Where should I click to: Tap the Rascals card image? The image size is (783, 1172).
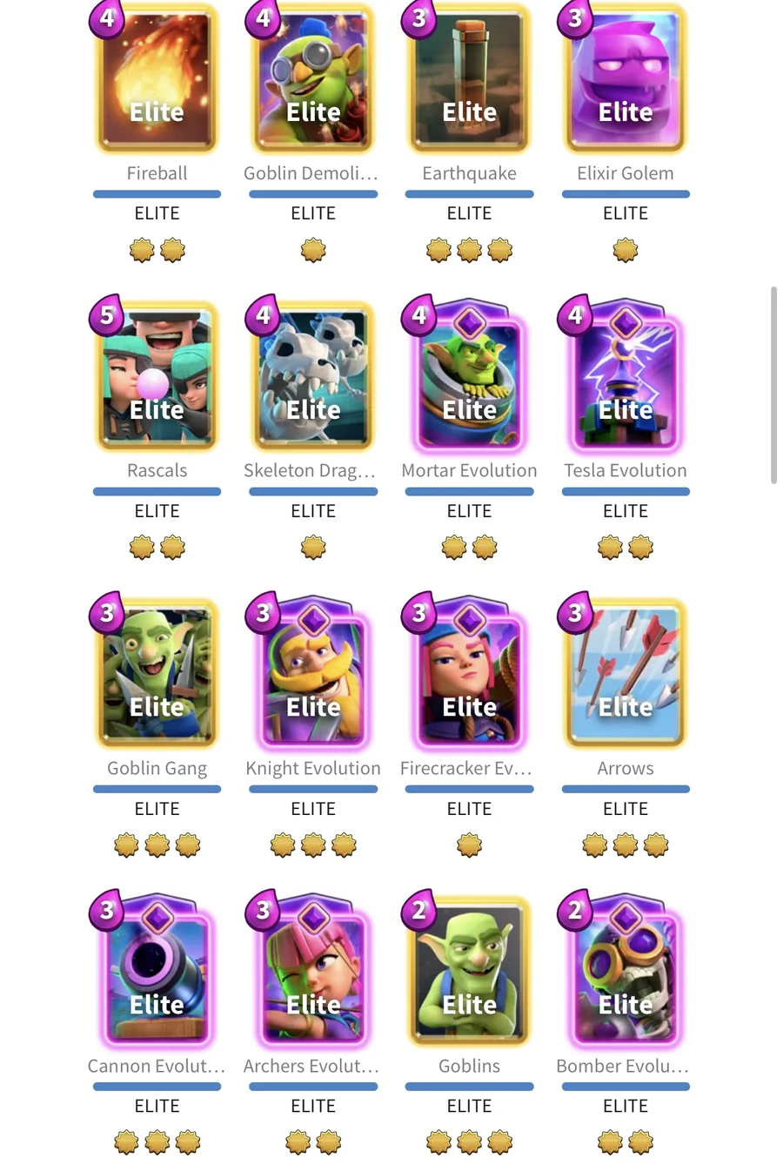pyautogui.click(x=157, y=374)
